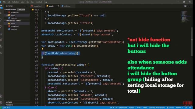Open the Explorer view in activity bar
The image size is (195, 109).
(1, 7)
